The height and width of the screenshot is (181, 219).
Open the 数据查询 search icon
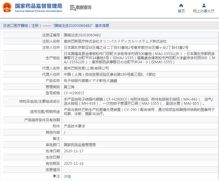coord(73,8)
